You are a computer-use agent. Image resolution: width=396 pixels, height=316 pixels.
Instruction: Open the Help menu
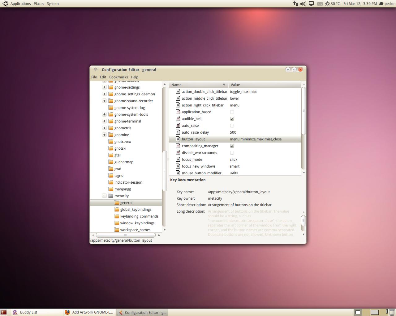point(135,77)
